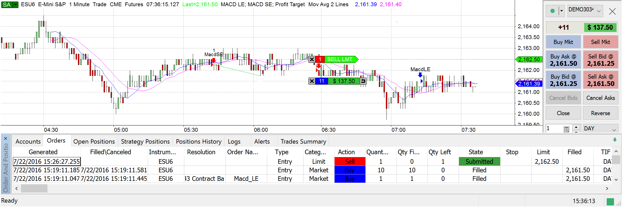Viewport: 622px width, 207px height.
Task: Click the green status square in status bar
Action: [x=610, y=202]
